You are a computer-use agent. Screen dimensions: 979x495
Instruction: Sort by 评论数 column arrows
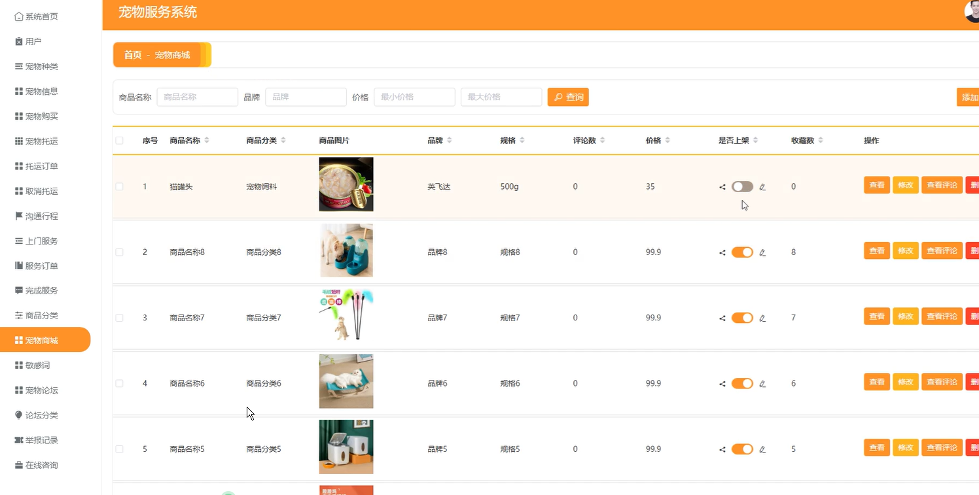[603, 141]
